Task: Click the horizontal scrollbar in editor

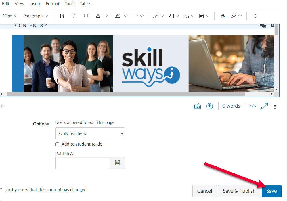Action: tap(126, 94)
